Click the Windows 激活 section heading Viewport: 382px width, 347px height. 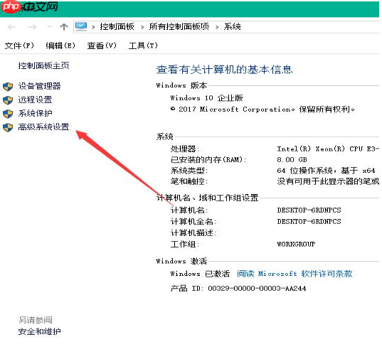click(181, 261)
